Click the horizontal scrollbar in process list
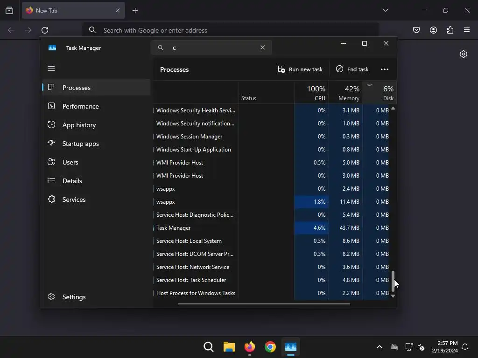 [x=264, y=303]
